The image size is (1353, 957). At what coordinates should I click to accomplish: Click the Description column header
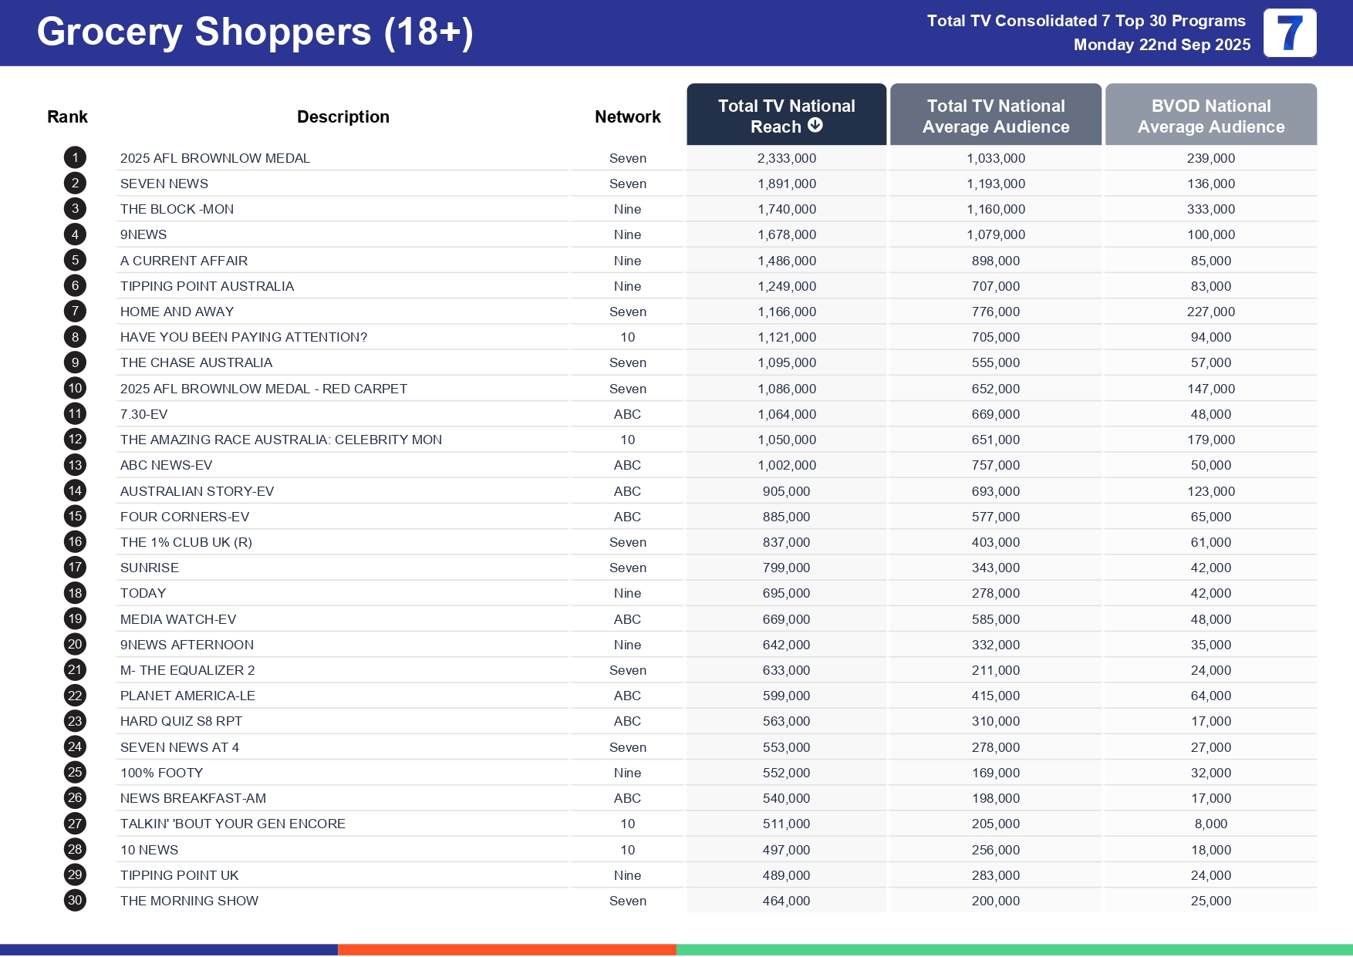pyautogui.click(x=342, y=116)
